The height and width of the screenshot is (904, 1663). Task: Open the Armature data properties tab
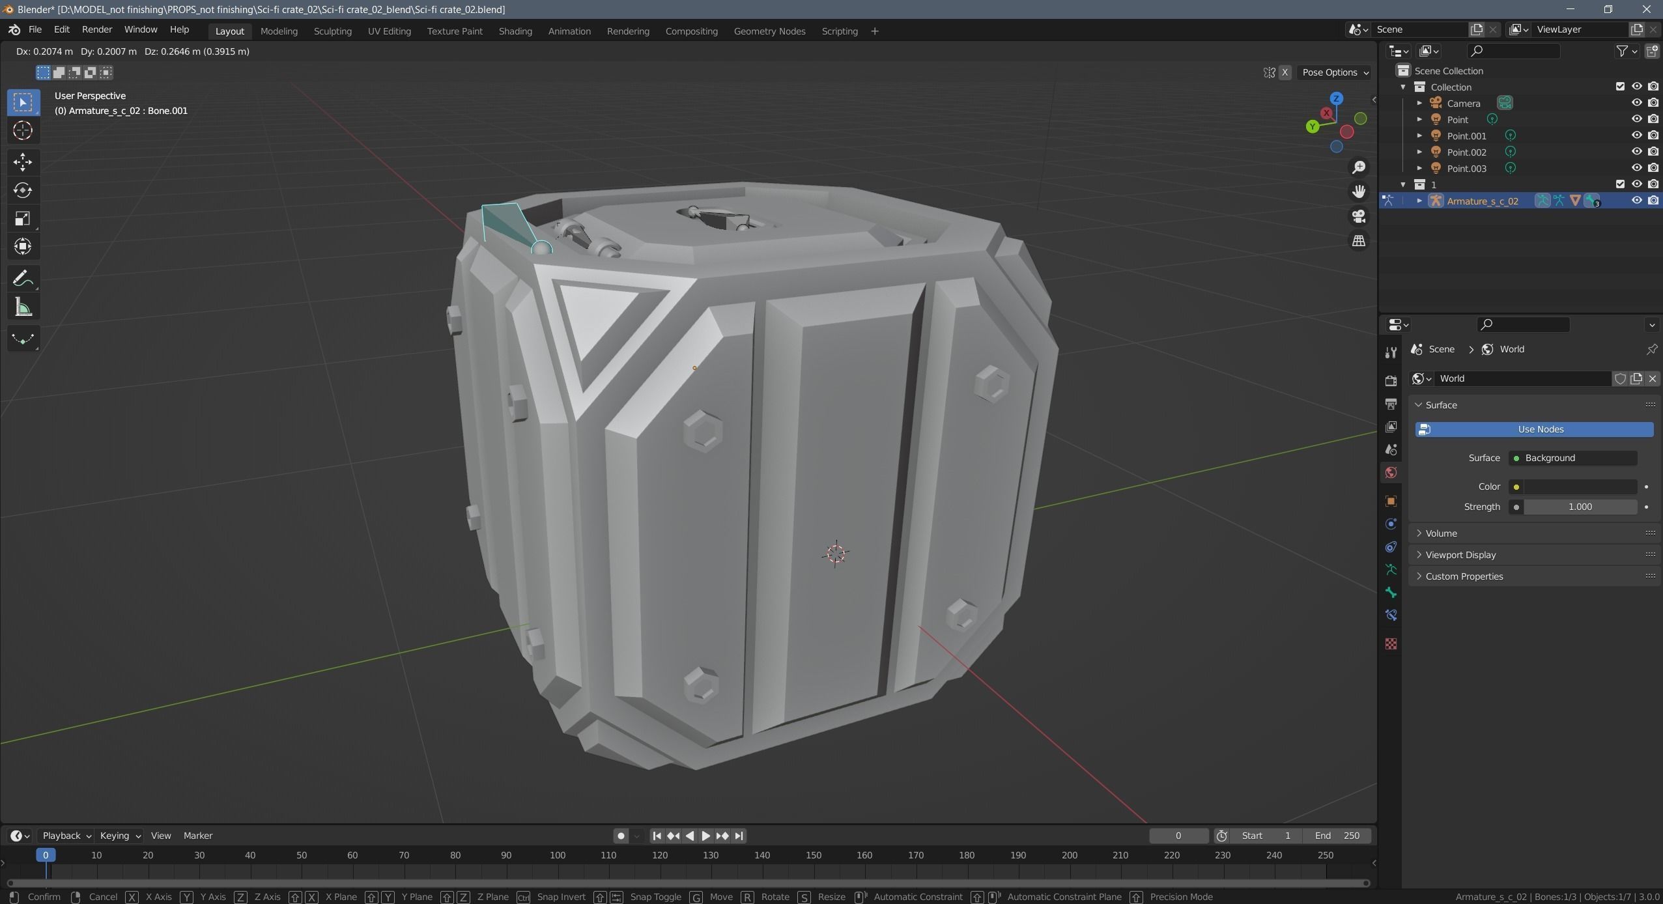coord(1391,569)
